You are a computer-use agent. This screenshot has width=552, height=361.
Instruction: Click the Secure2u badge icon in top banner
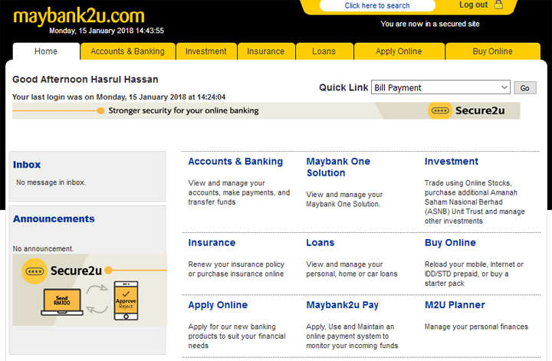point(440,111)
